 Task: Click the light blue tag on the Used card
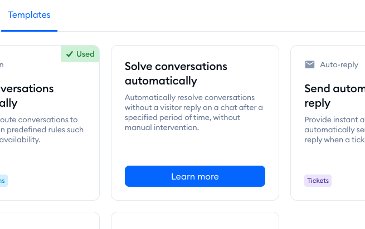coord(3,181)
